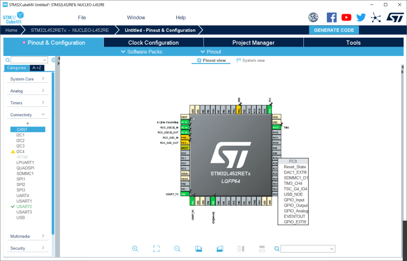Open the Window menu
This screenshot has height=261, width=407.
point(136,18)
